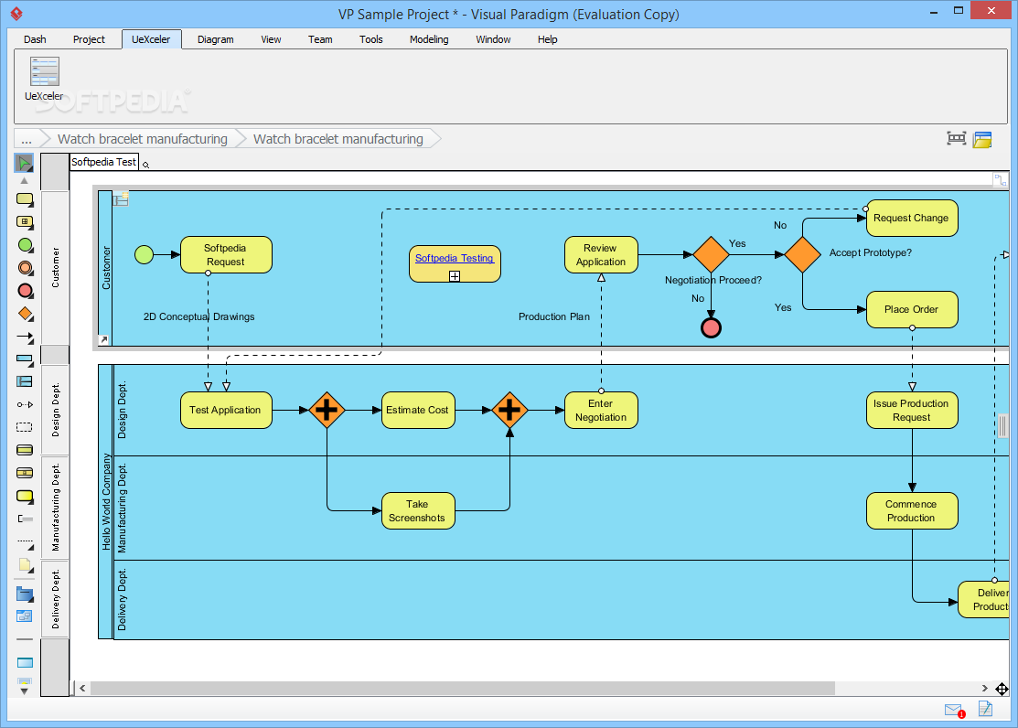This screenshot has width=1018, height=728.
Task: Open the Dash menu
Action: pyautogui.click(x=35, y=39)
